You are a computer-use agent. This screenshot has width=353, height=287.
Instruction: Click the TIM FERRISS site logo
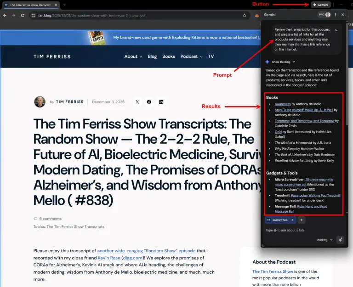(x=52, y=56)
